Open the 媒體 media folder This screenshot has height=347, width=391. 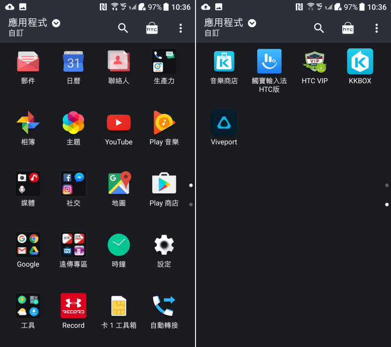pyautogui.click(x=28, y=183)
